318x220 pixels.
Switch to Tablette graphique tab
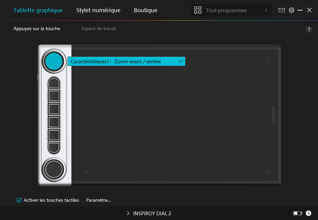point(38,10)
